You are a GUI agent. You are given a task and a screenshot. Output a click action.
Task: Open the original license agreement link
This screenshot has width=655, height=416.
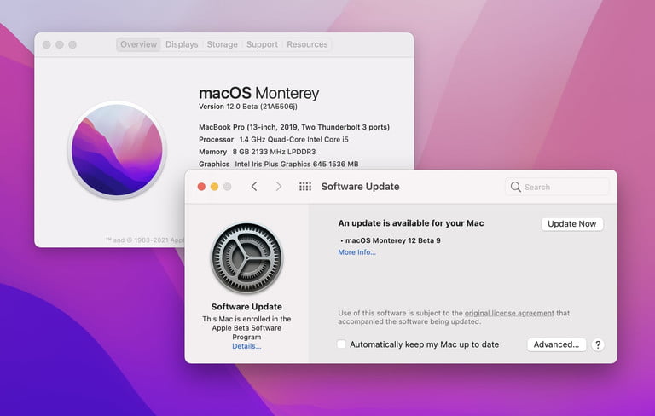(x=509, y=313)
